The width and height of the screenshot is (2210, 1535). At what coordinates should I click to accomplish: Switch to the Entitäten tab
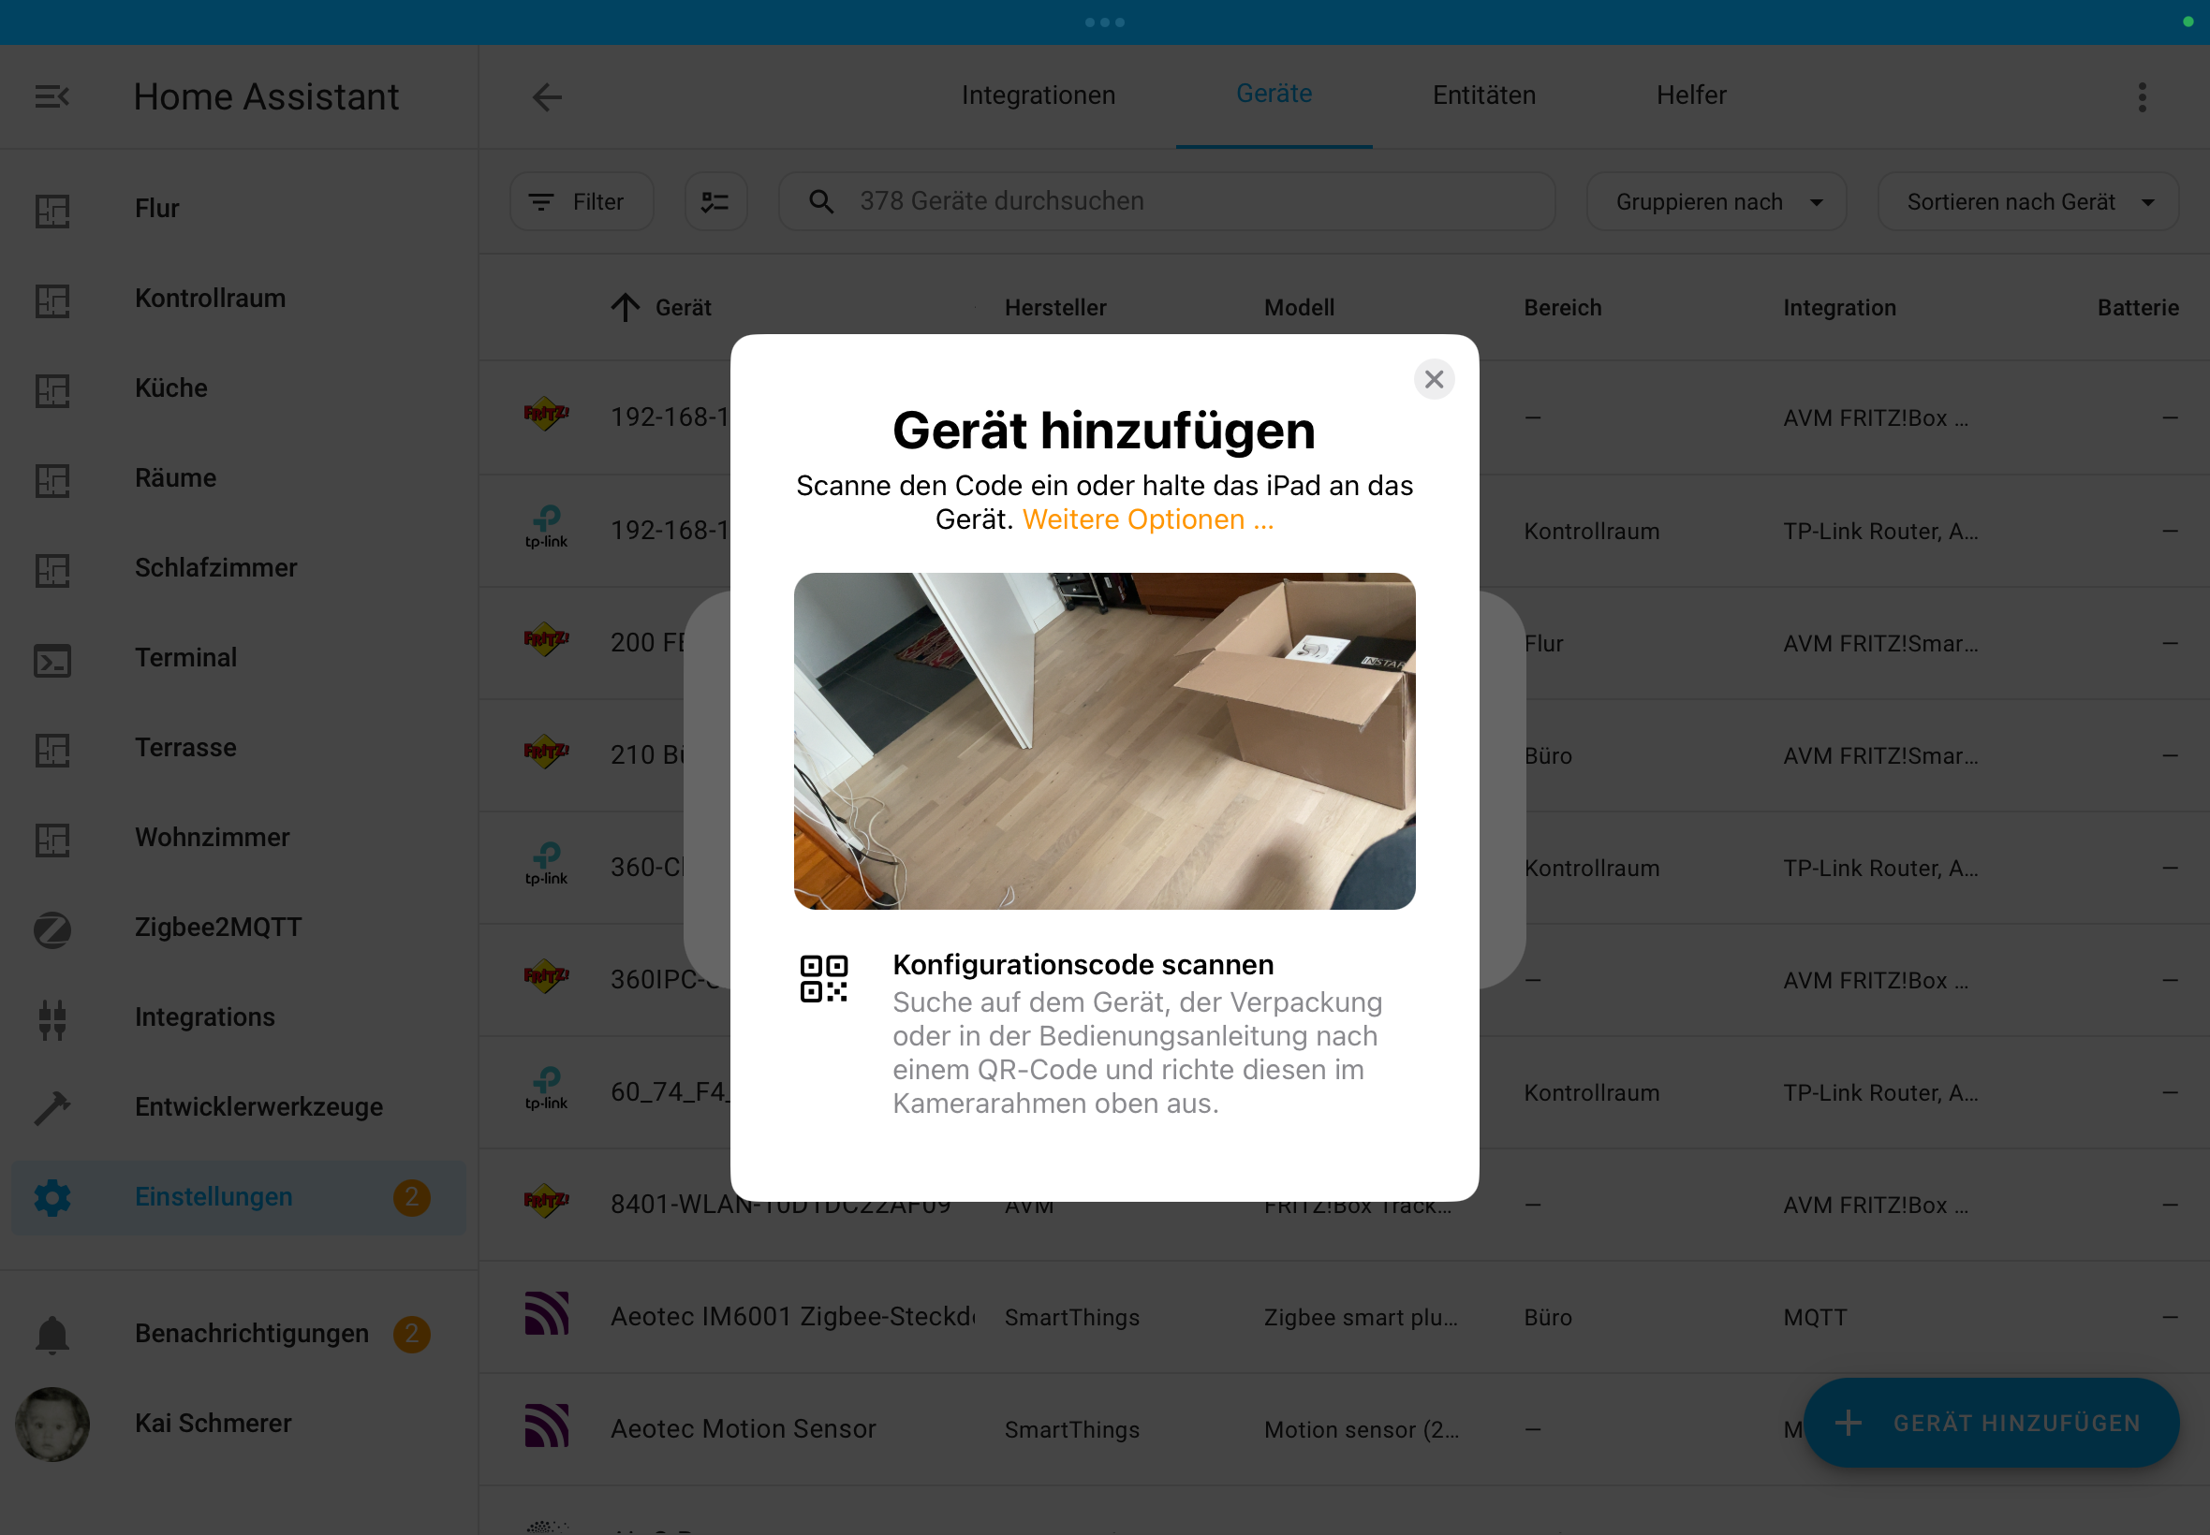click(1483, 95)
